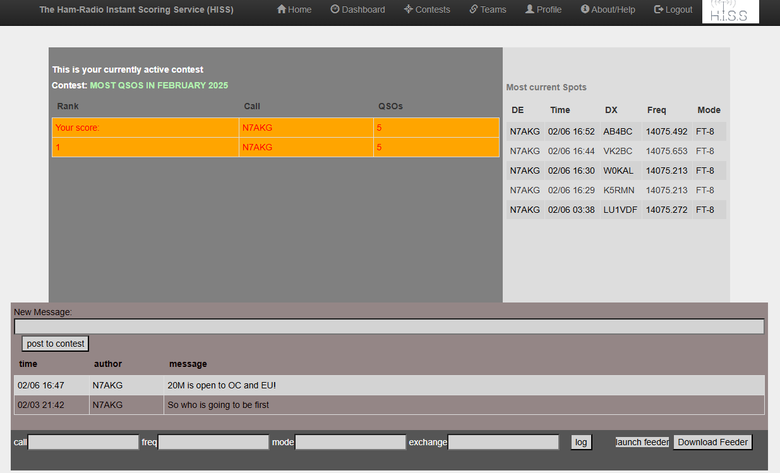Click the Mode column header in spots
Viewport: 780px width, 473px height.
pos(709,110)
